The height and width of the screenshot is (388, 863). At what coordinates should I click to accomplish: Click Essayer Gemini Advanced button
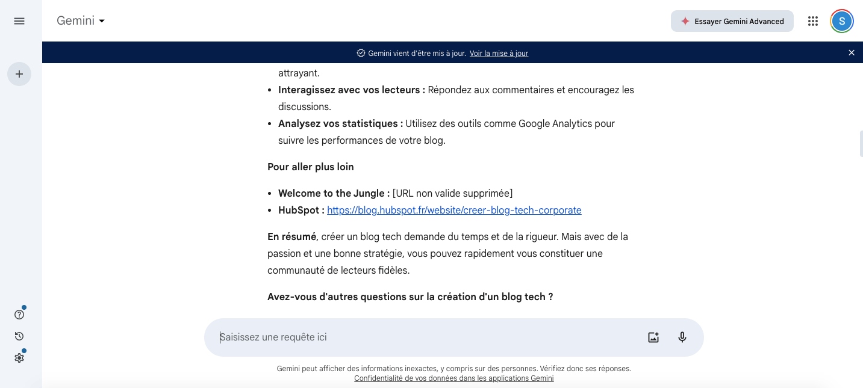[732, 21]
